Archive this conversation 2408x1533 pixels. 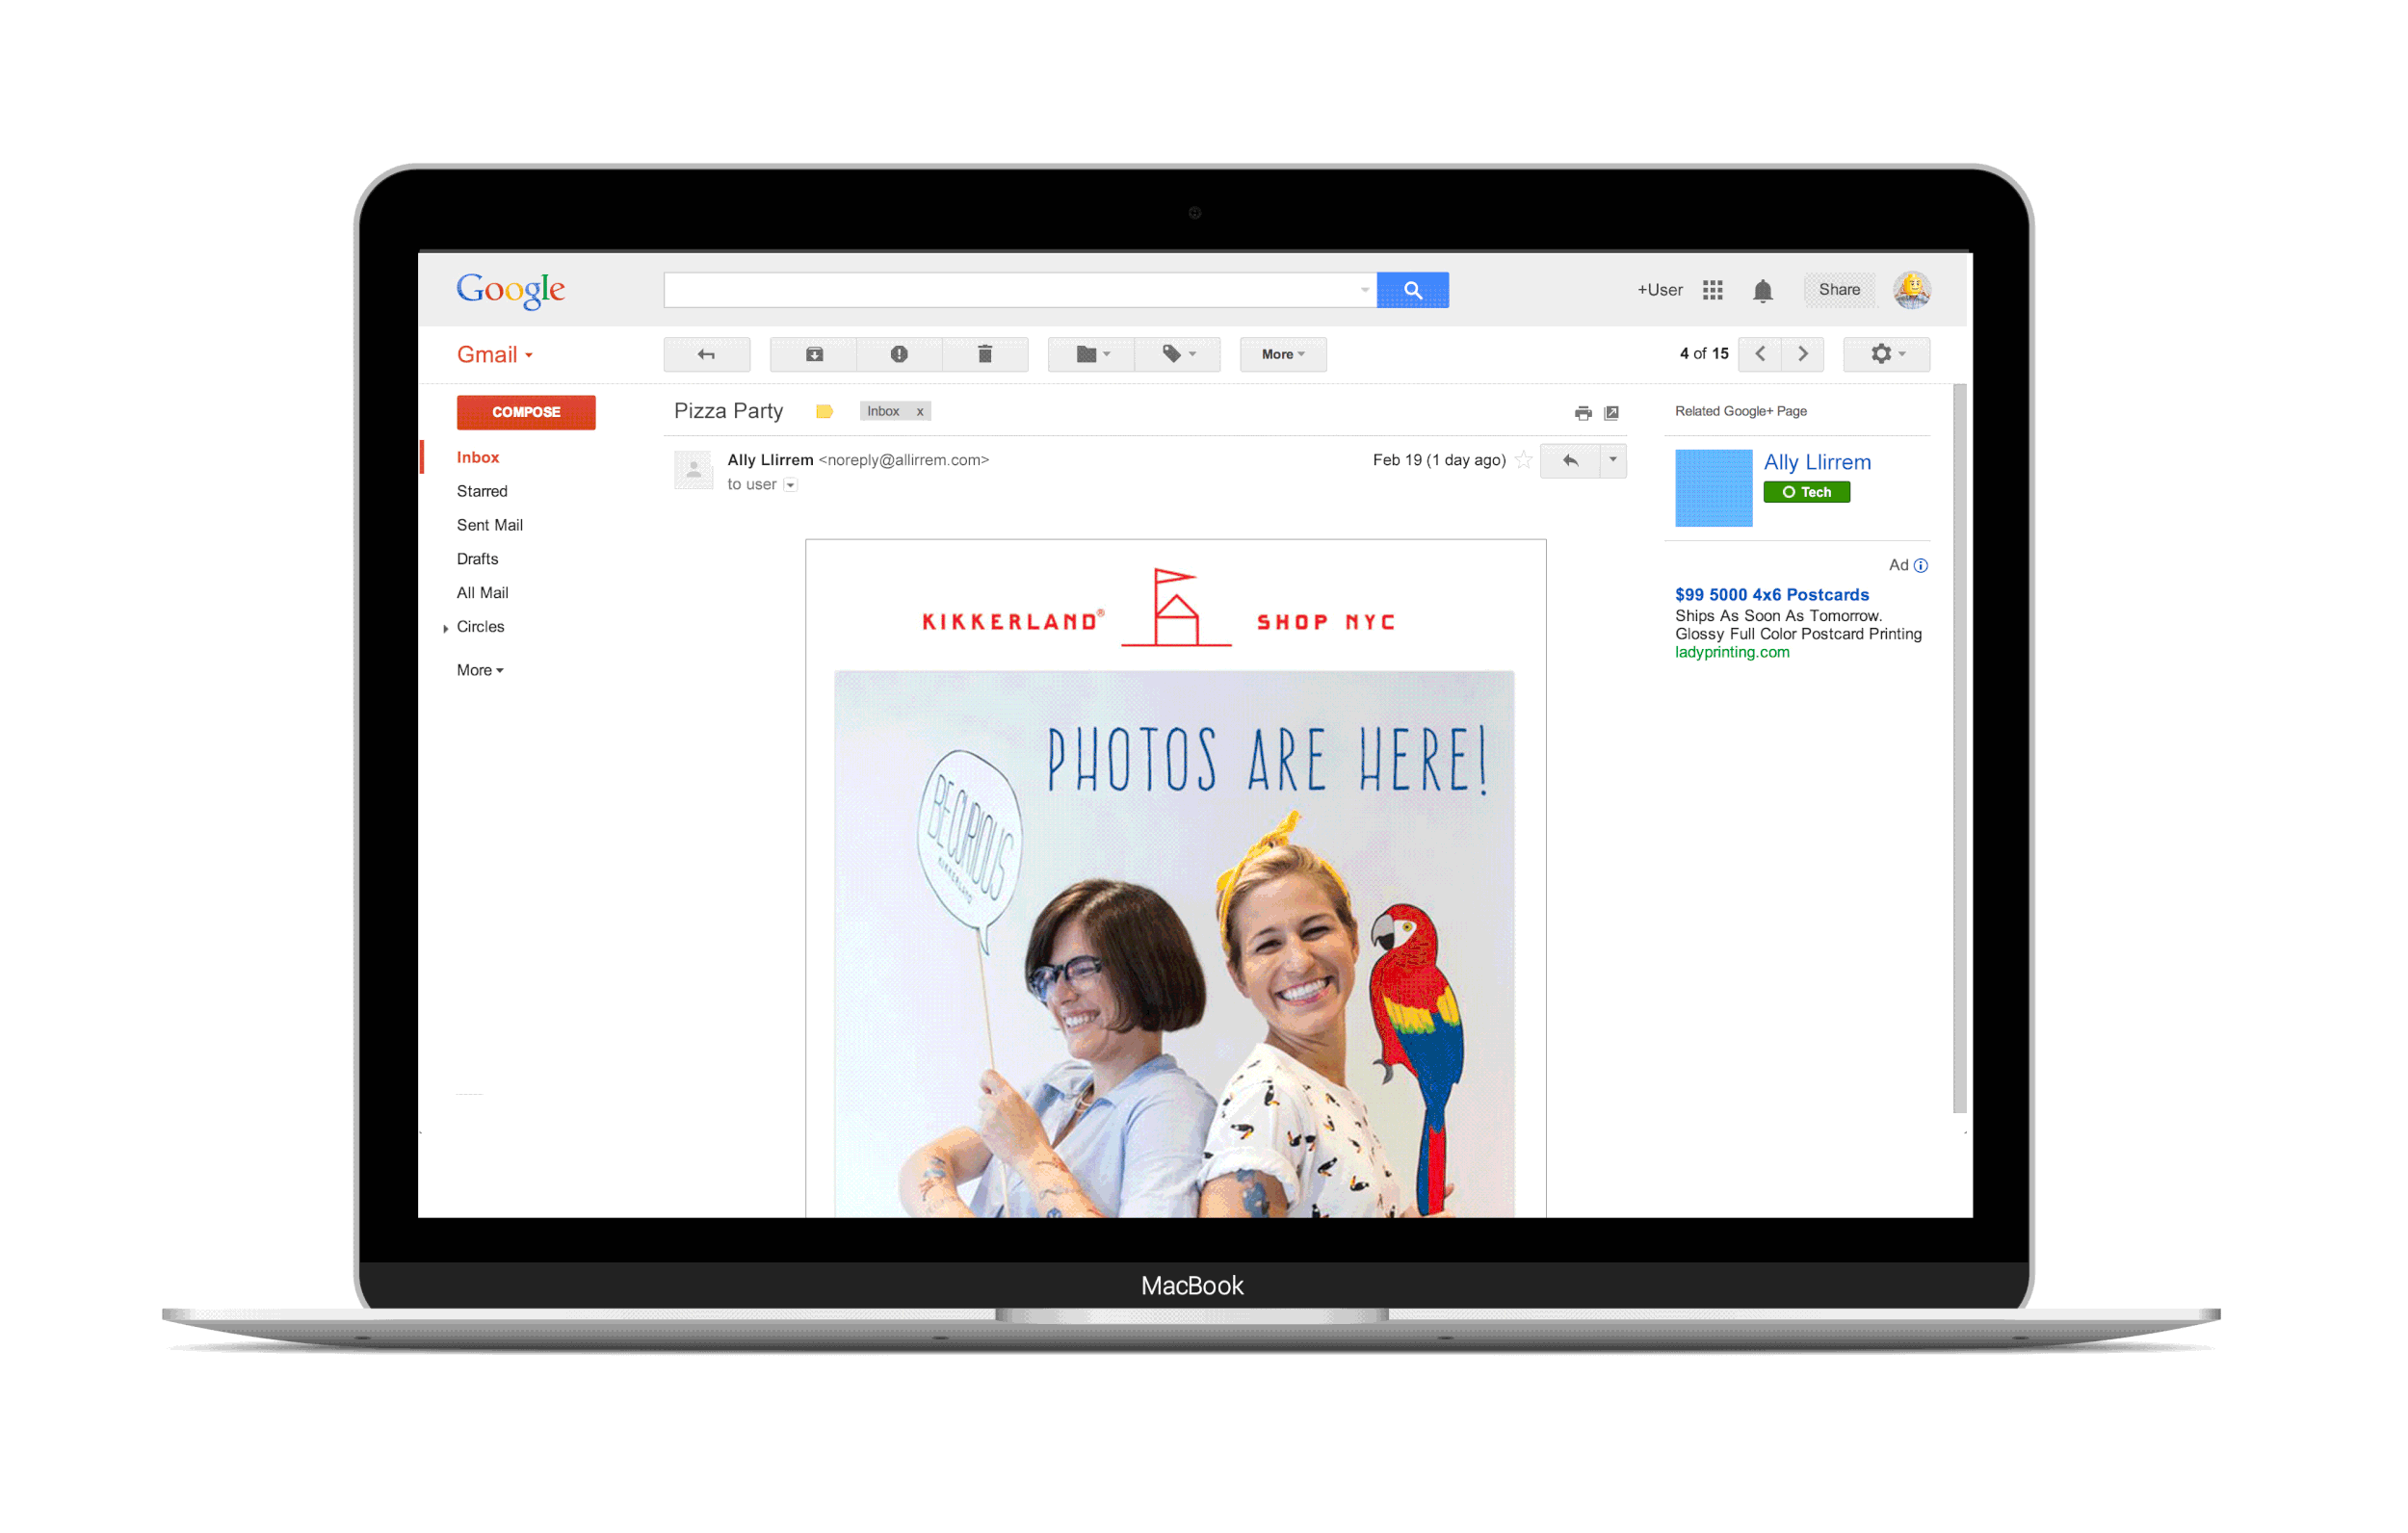click(814, 354)
